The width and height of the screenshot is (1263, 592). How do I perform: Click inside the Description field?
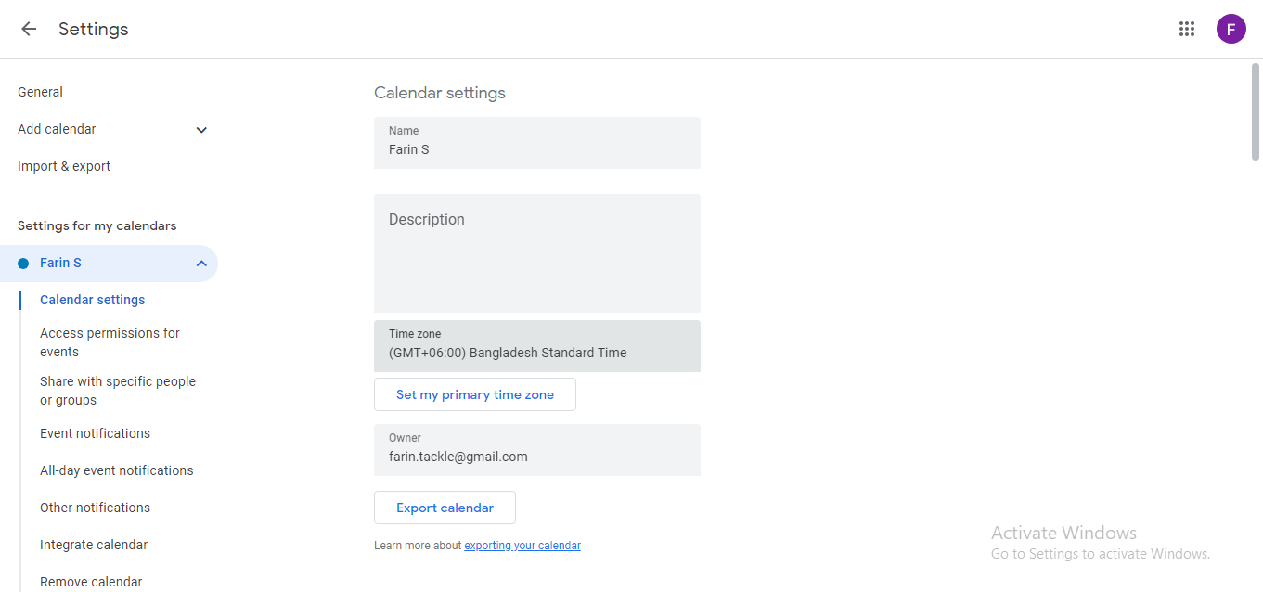click(536, 251)
